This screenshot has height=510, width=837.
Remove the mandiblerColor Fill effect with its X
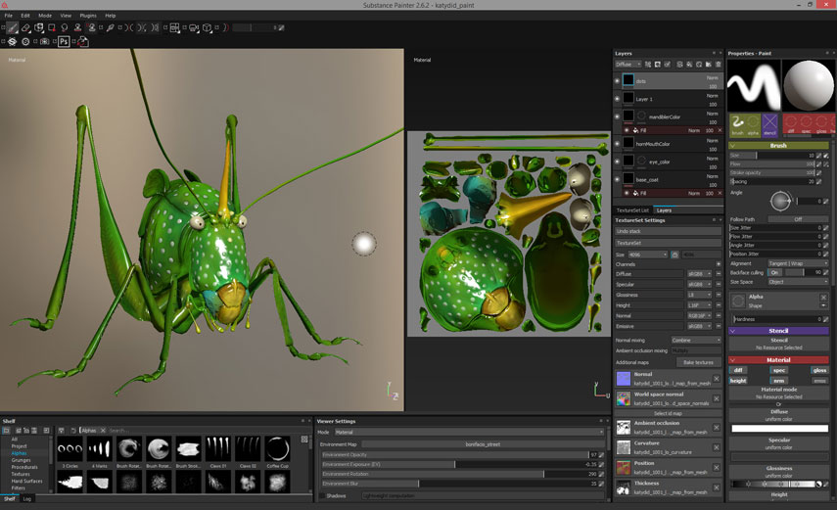pyautogui.click(x=720, y=130)
